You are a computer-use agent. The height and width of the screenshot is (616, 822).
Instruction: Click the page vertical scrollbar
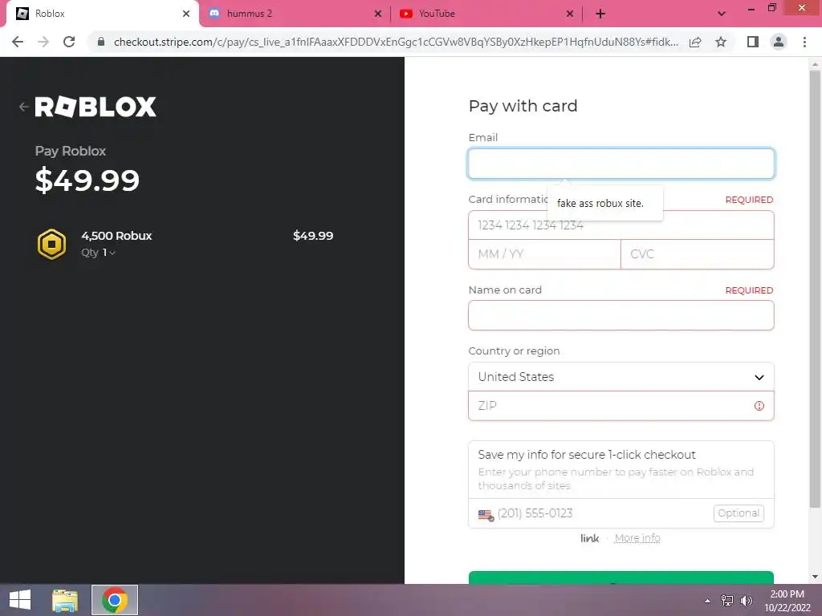815,289
